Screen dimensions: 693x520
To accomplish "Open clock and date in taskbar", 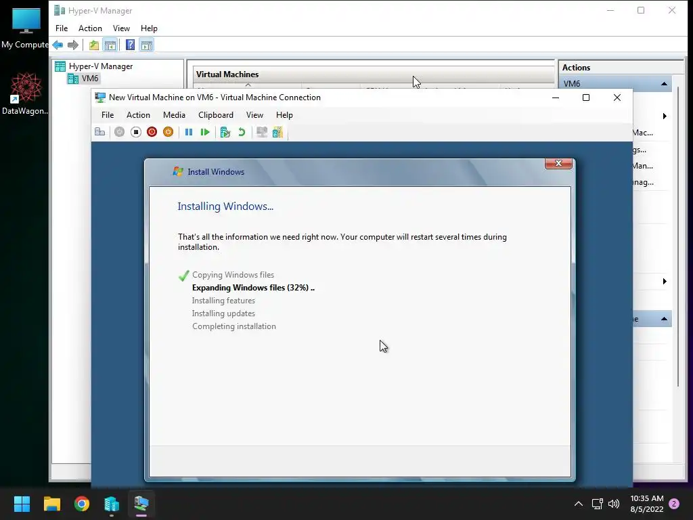I will (646, 504).
